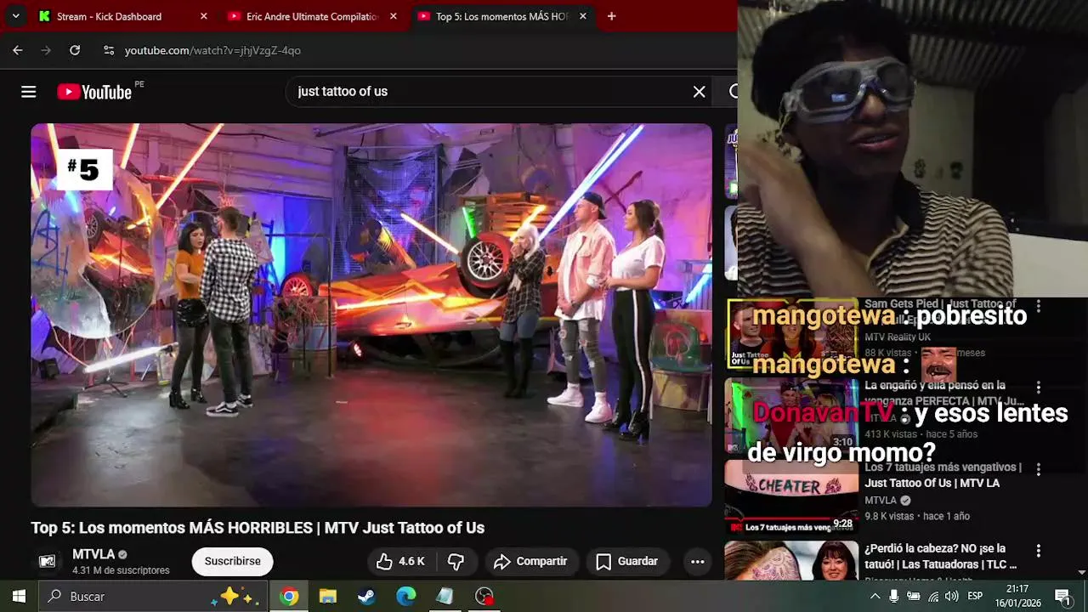Close the Top 5 video tab
Screen dimensions: 1088x612
[582, 16]
